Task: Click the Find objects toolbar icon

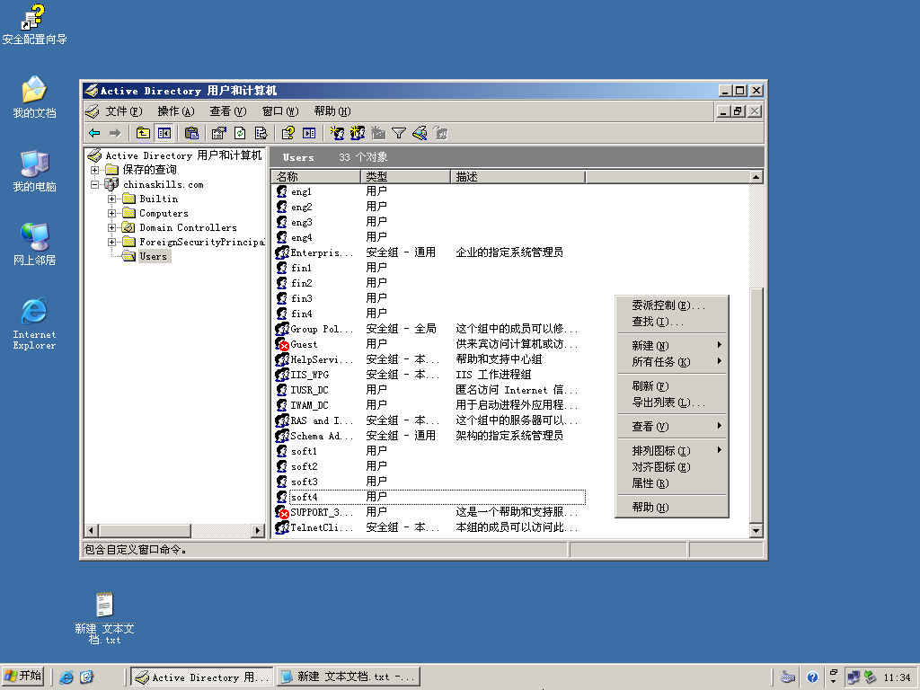Action: tap(420, 133)
